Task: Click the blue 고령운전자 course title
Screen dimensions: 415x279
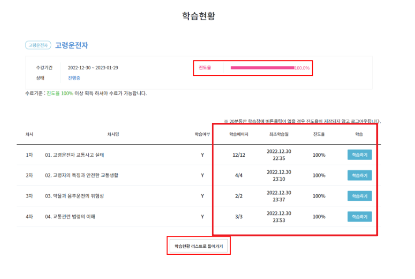Action: 72,45
